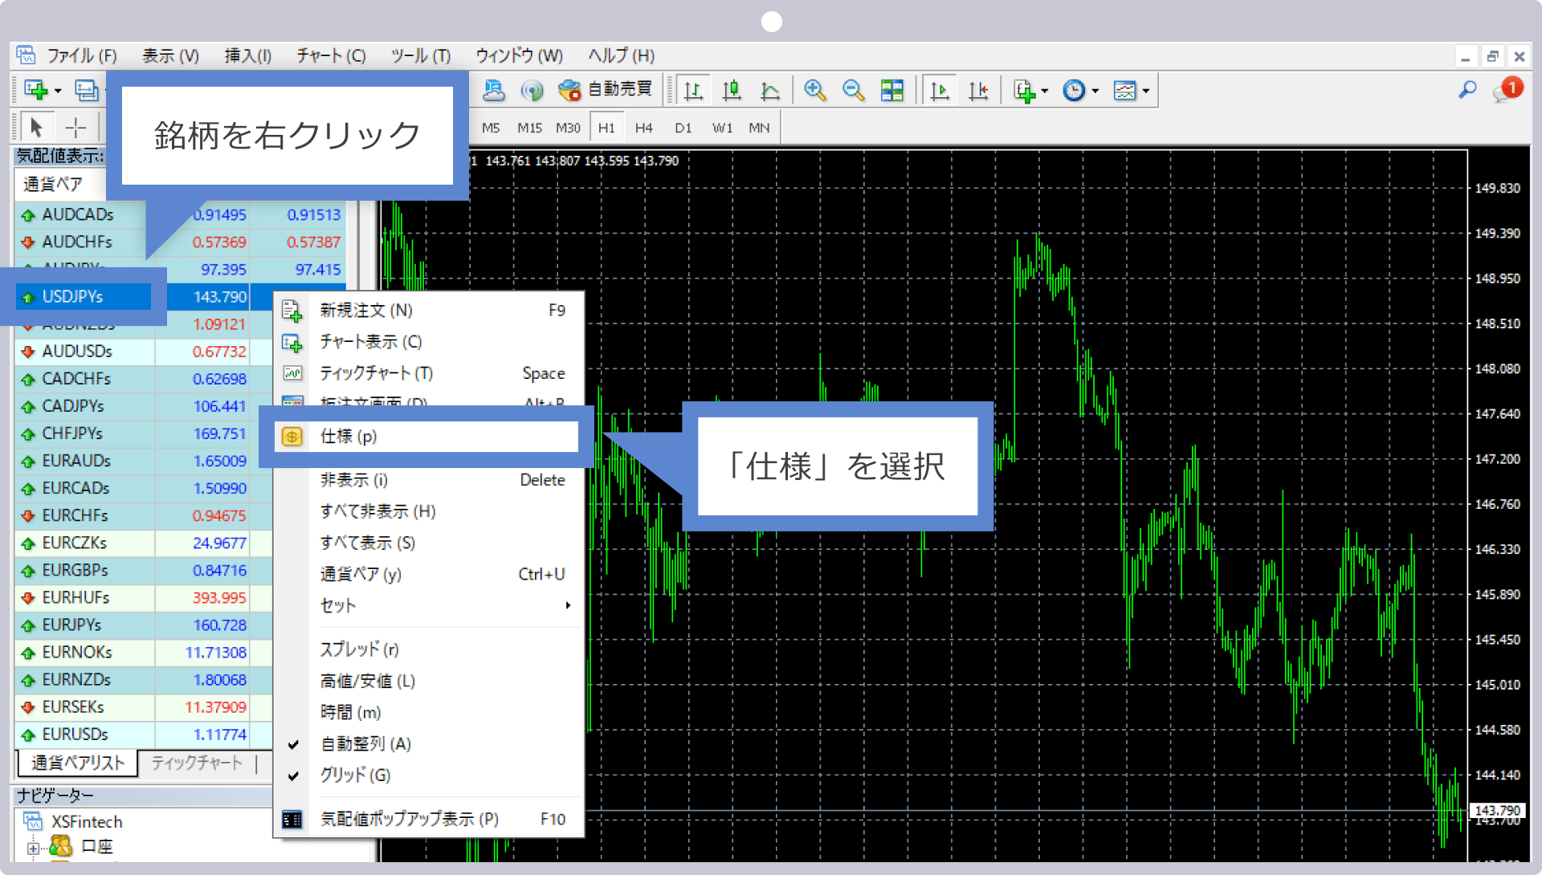Choose すべて表示 (S) in context menu

coord(428,543)
